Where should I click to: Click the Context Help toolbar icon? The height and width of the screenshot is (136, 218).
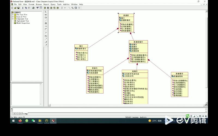[38, 8]
